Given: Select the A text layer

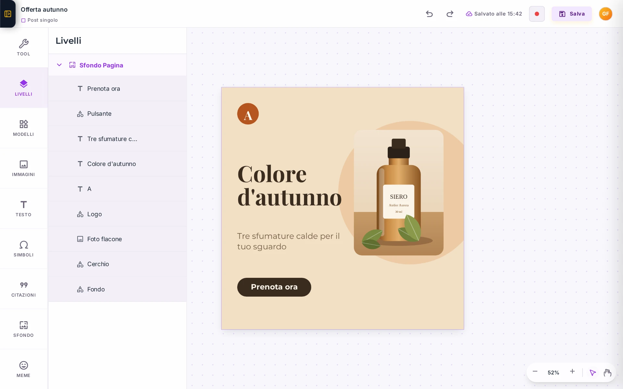Looking at the screenshot, I should coord(117,189).
